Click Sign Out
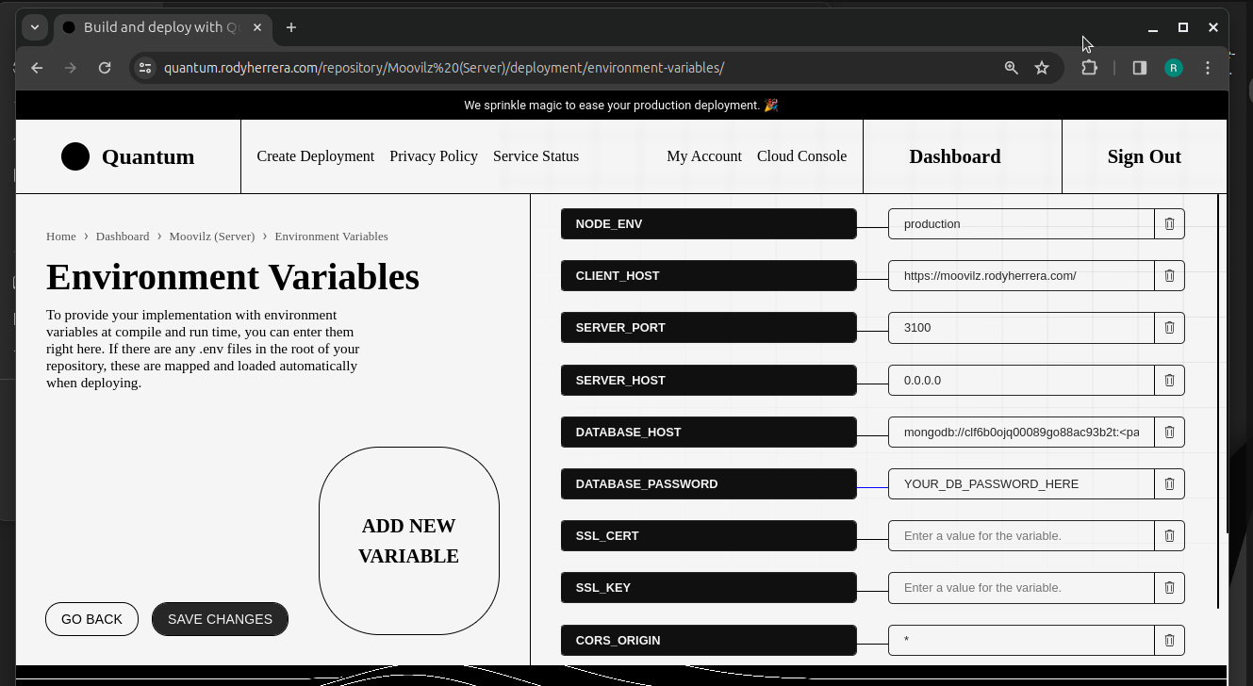Screen dimensions: 1253x686 (1144, 156)
